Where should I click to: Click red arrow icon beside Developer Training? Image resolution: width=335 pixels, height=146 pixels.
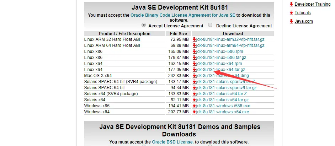(291, 4)
